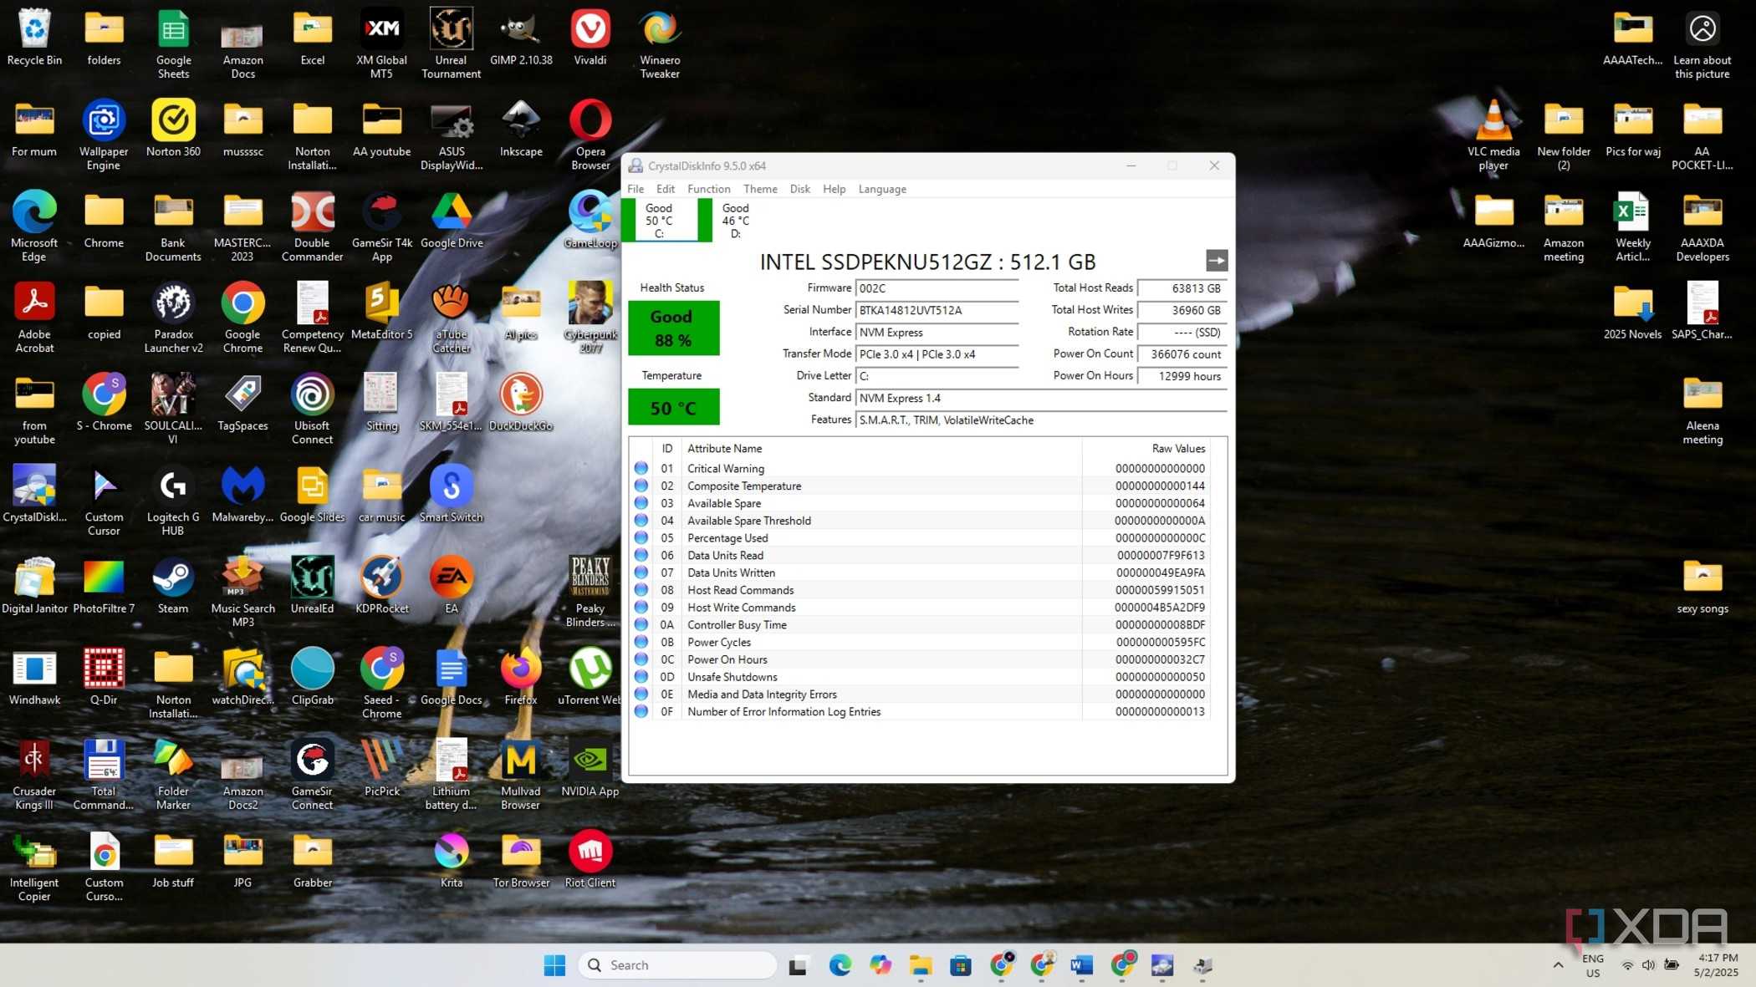This screenshot has width=1756, height=987.
Task: Click the Total Host Reads value
Action: click(1182, 288)
